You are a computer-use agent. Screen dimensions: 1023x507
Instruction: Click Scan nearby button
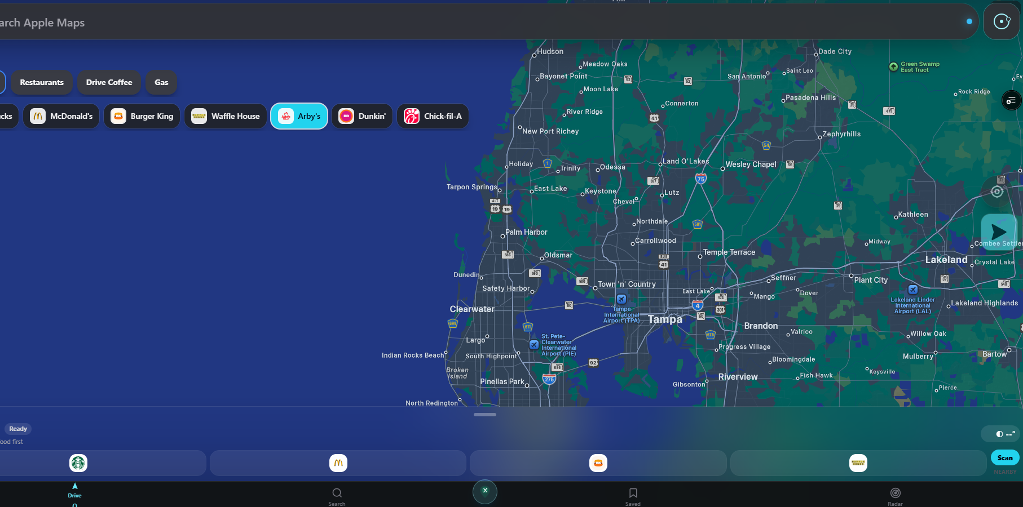pyautogui.click(x=1005, y=457)
